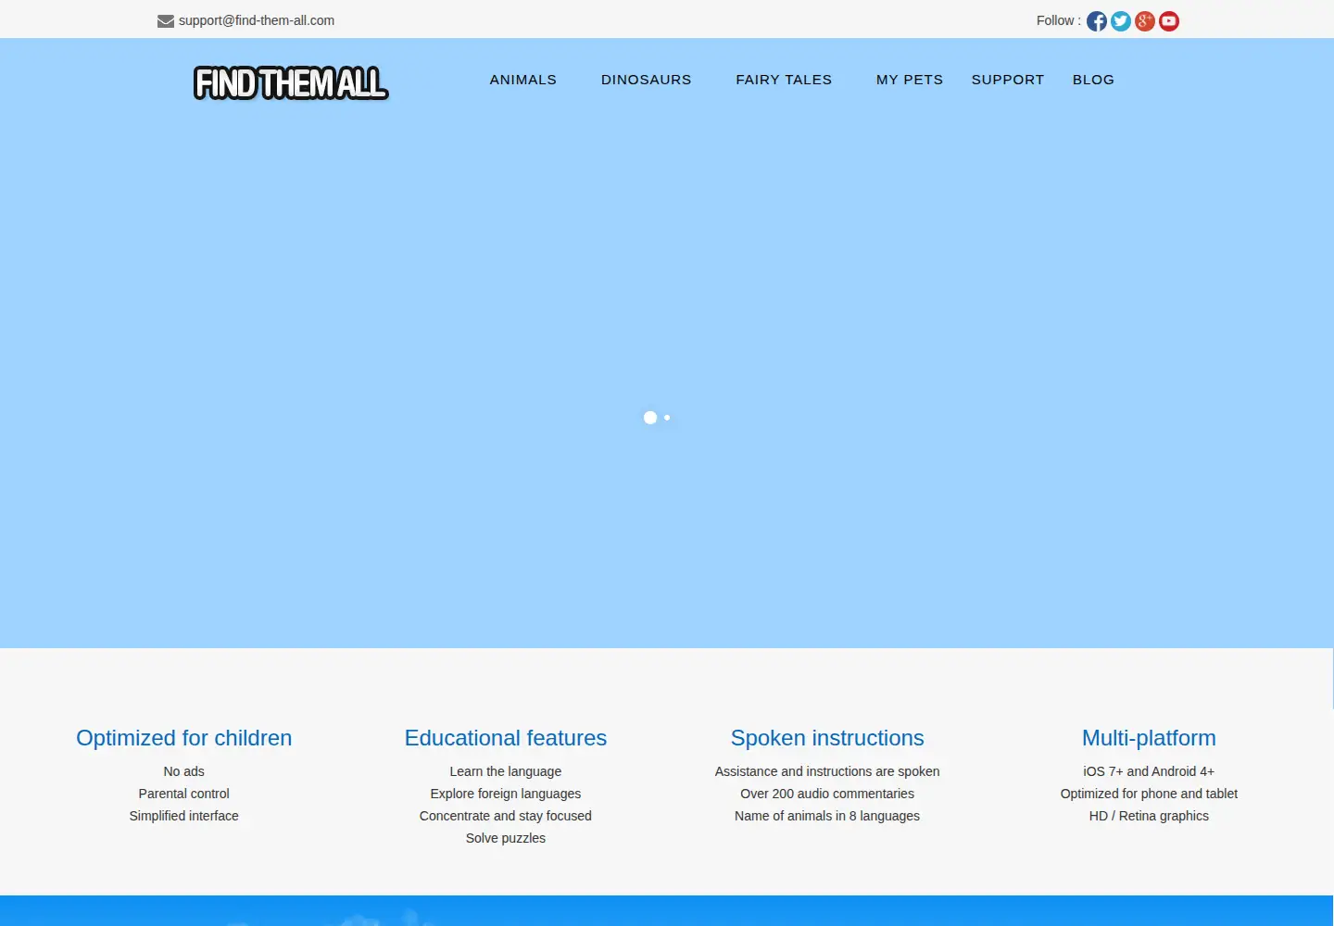The width and height of the screenshot is (1334, 926).
Task: Click the 'Multi-platform' heading
Action: pyautogui.click(x=1149, y=738)
